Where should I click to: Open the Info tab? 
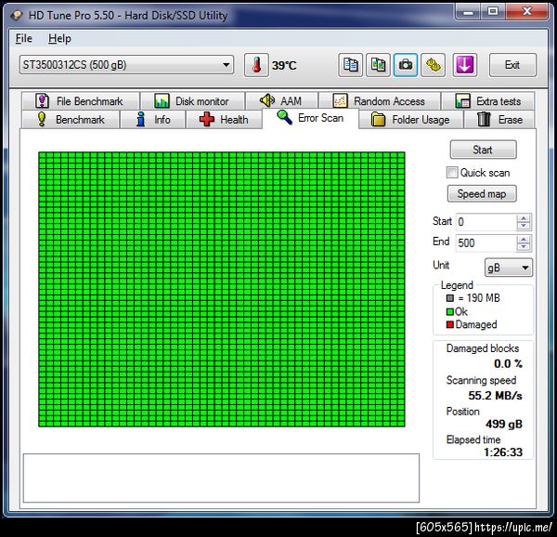point(153,120)
